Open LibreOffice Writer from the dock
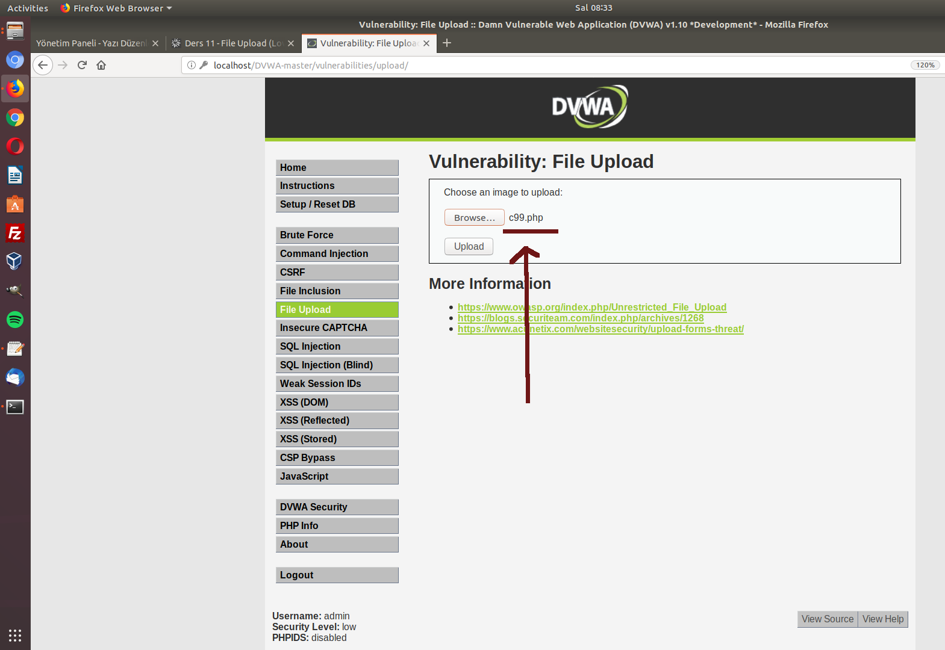945x650 pixels. coord(15,175)
